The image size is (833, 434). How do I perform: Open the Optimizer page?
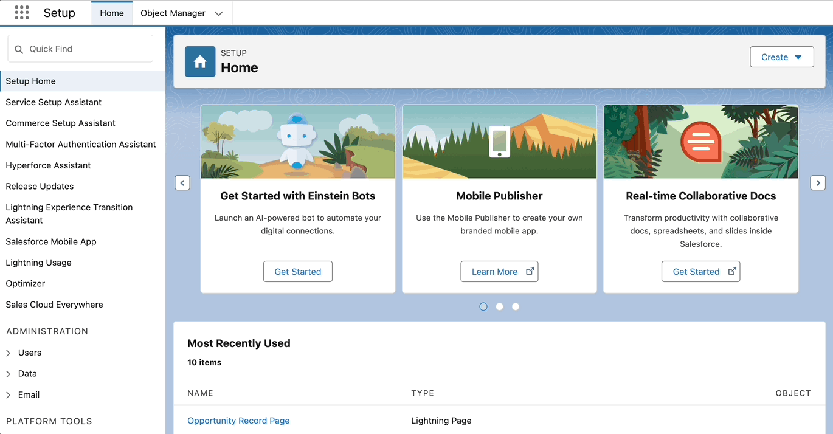pyautogui.click(x=26, y=283)
